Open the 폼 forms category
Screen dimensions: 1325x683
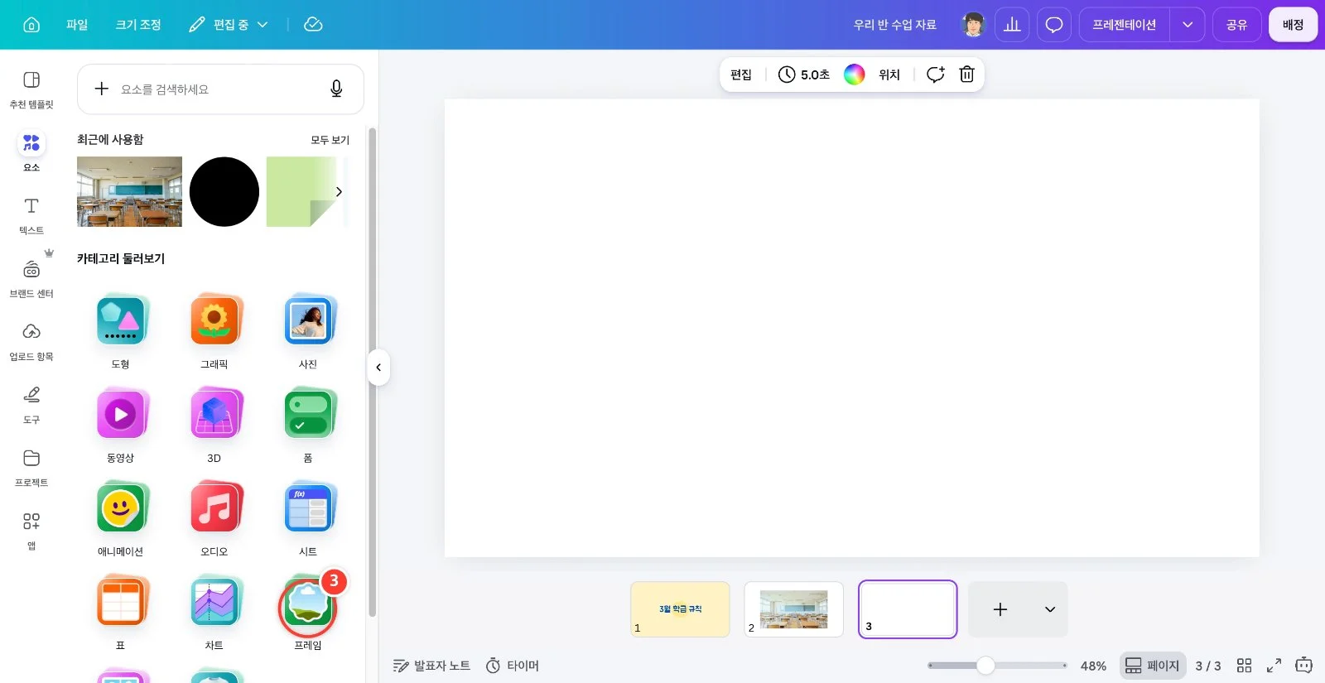click(308, 425)
